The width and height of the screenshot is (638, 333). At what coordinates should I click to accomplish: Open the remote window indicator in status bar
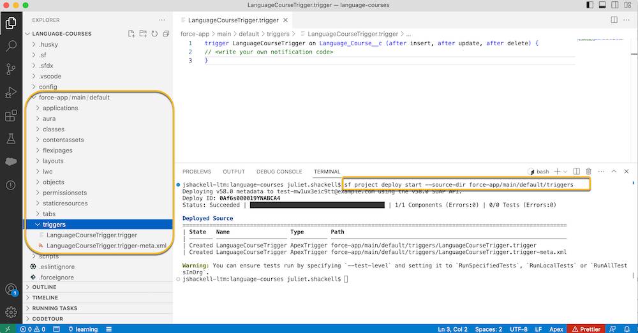tap(7, 329)
